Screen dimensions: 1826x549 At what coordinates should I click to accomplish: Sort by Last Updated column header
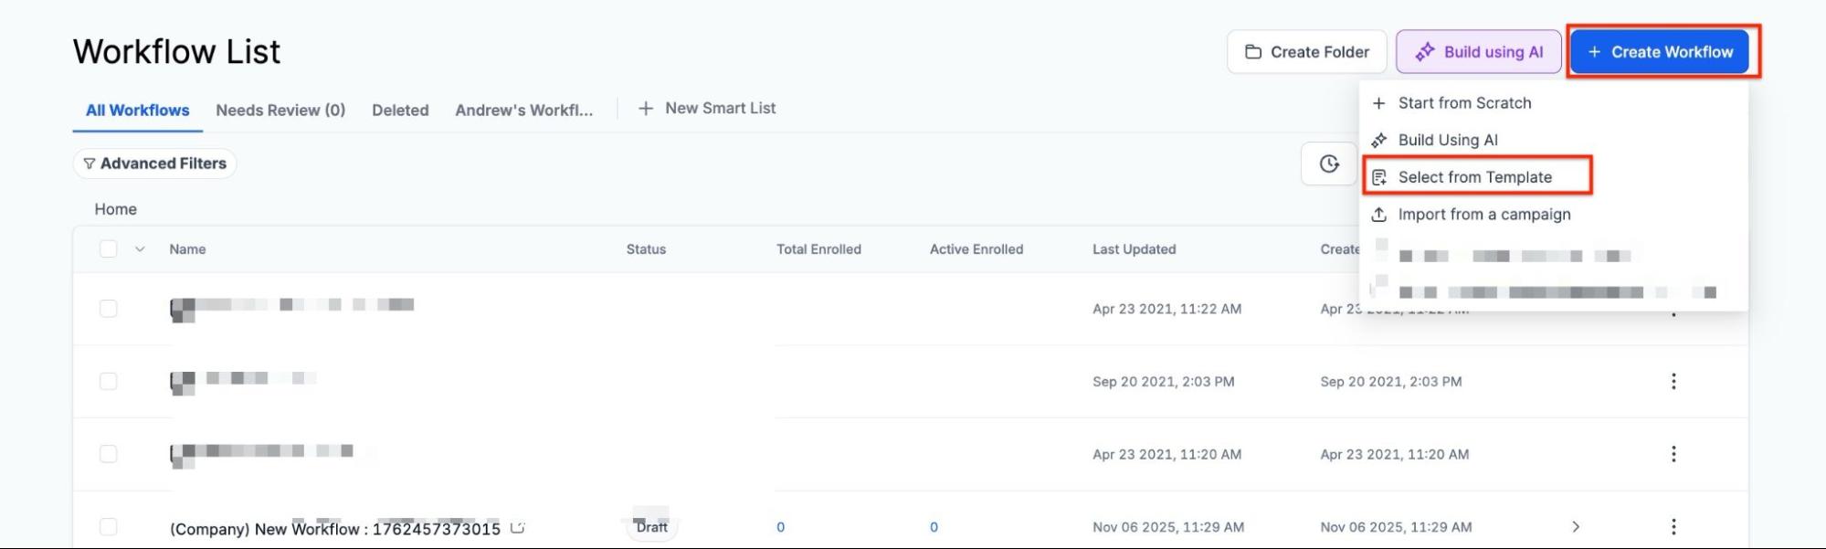click(1134, 249)
